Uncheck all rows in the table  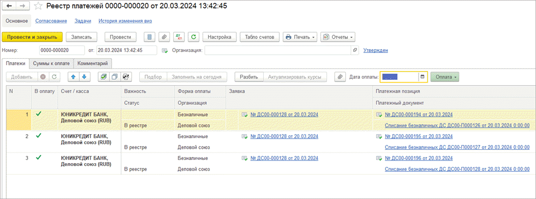(x=115, y=77)
